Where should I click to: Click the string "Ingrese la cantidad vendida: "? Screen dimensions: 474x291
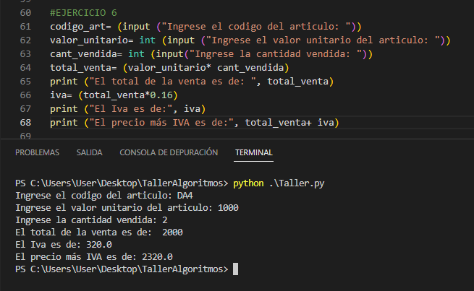click(276, 54)
